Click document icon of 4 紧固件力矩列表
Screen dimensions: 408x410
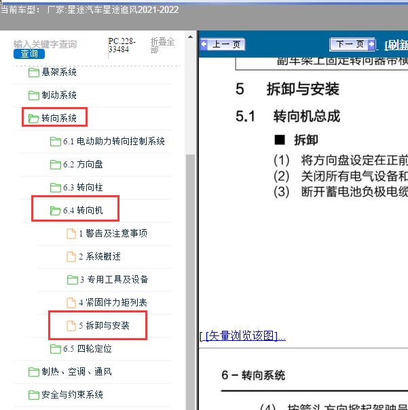click(71, 303)
